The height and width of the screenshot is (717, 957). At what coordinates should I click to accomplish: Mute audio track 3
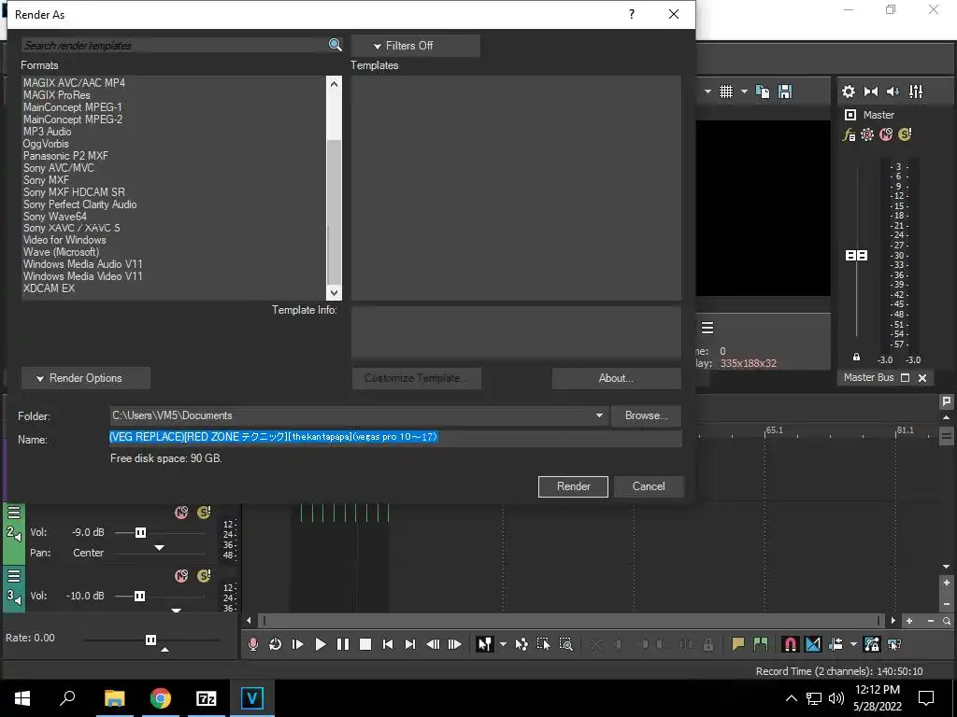(181, 576)
